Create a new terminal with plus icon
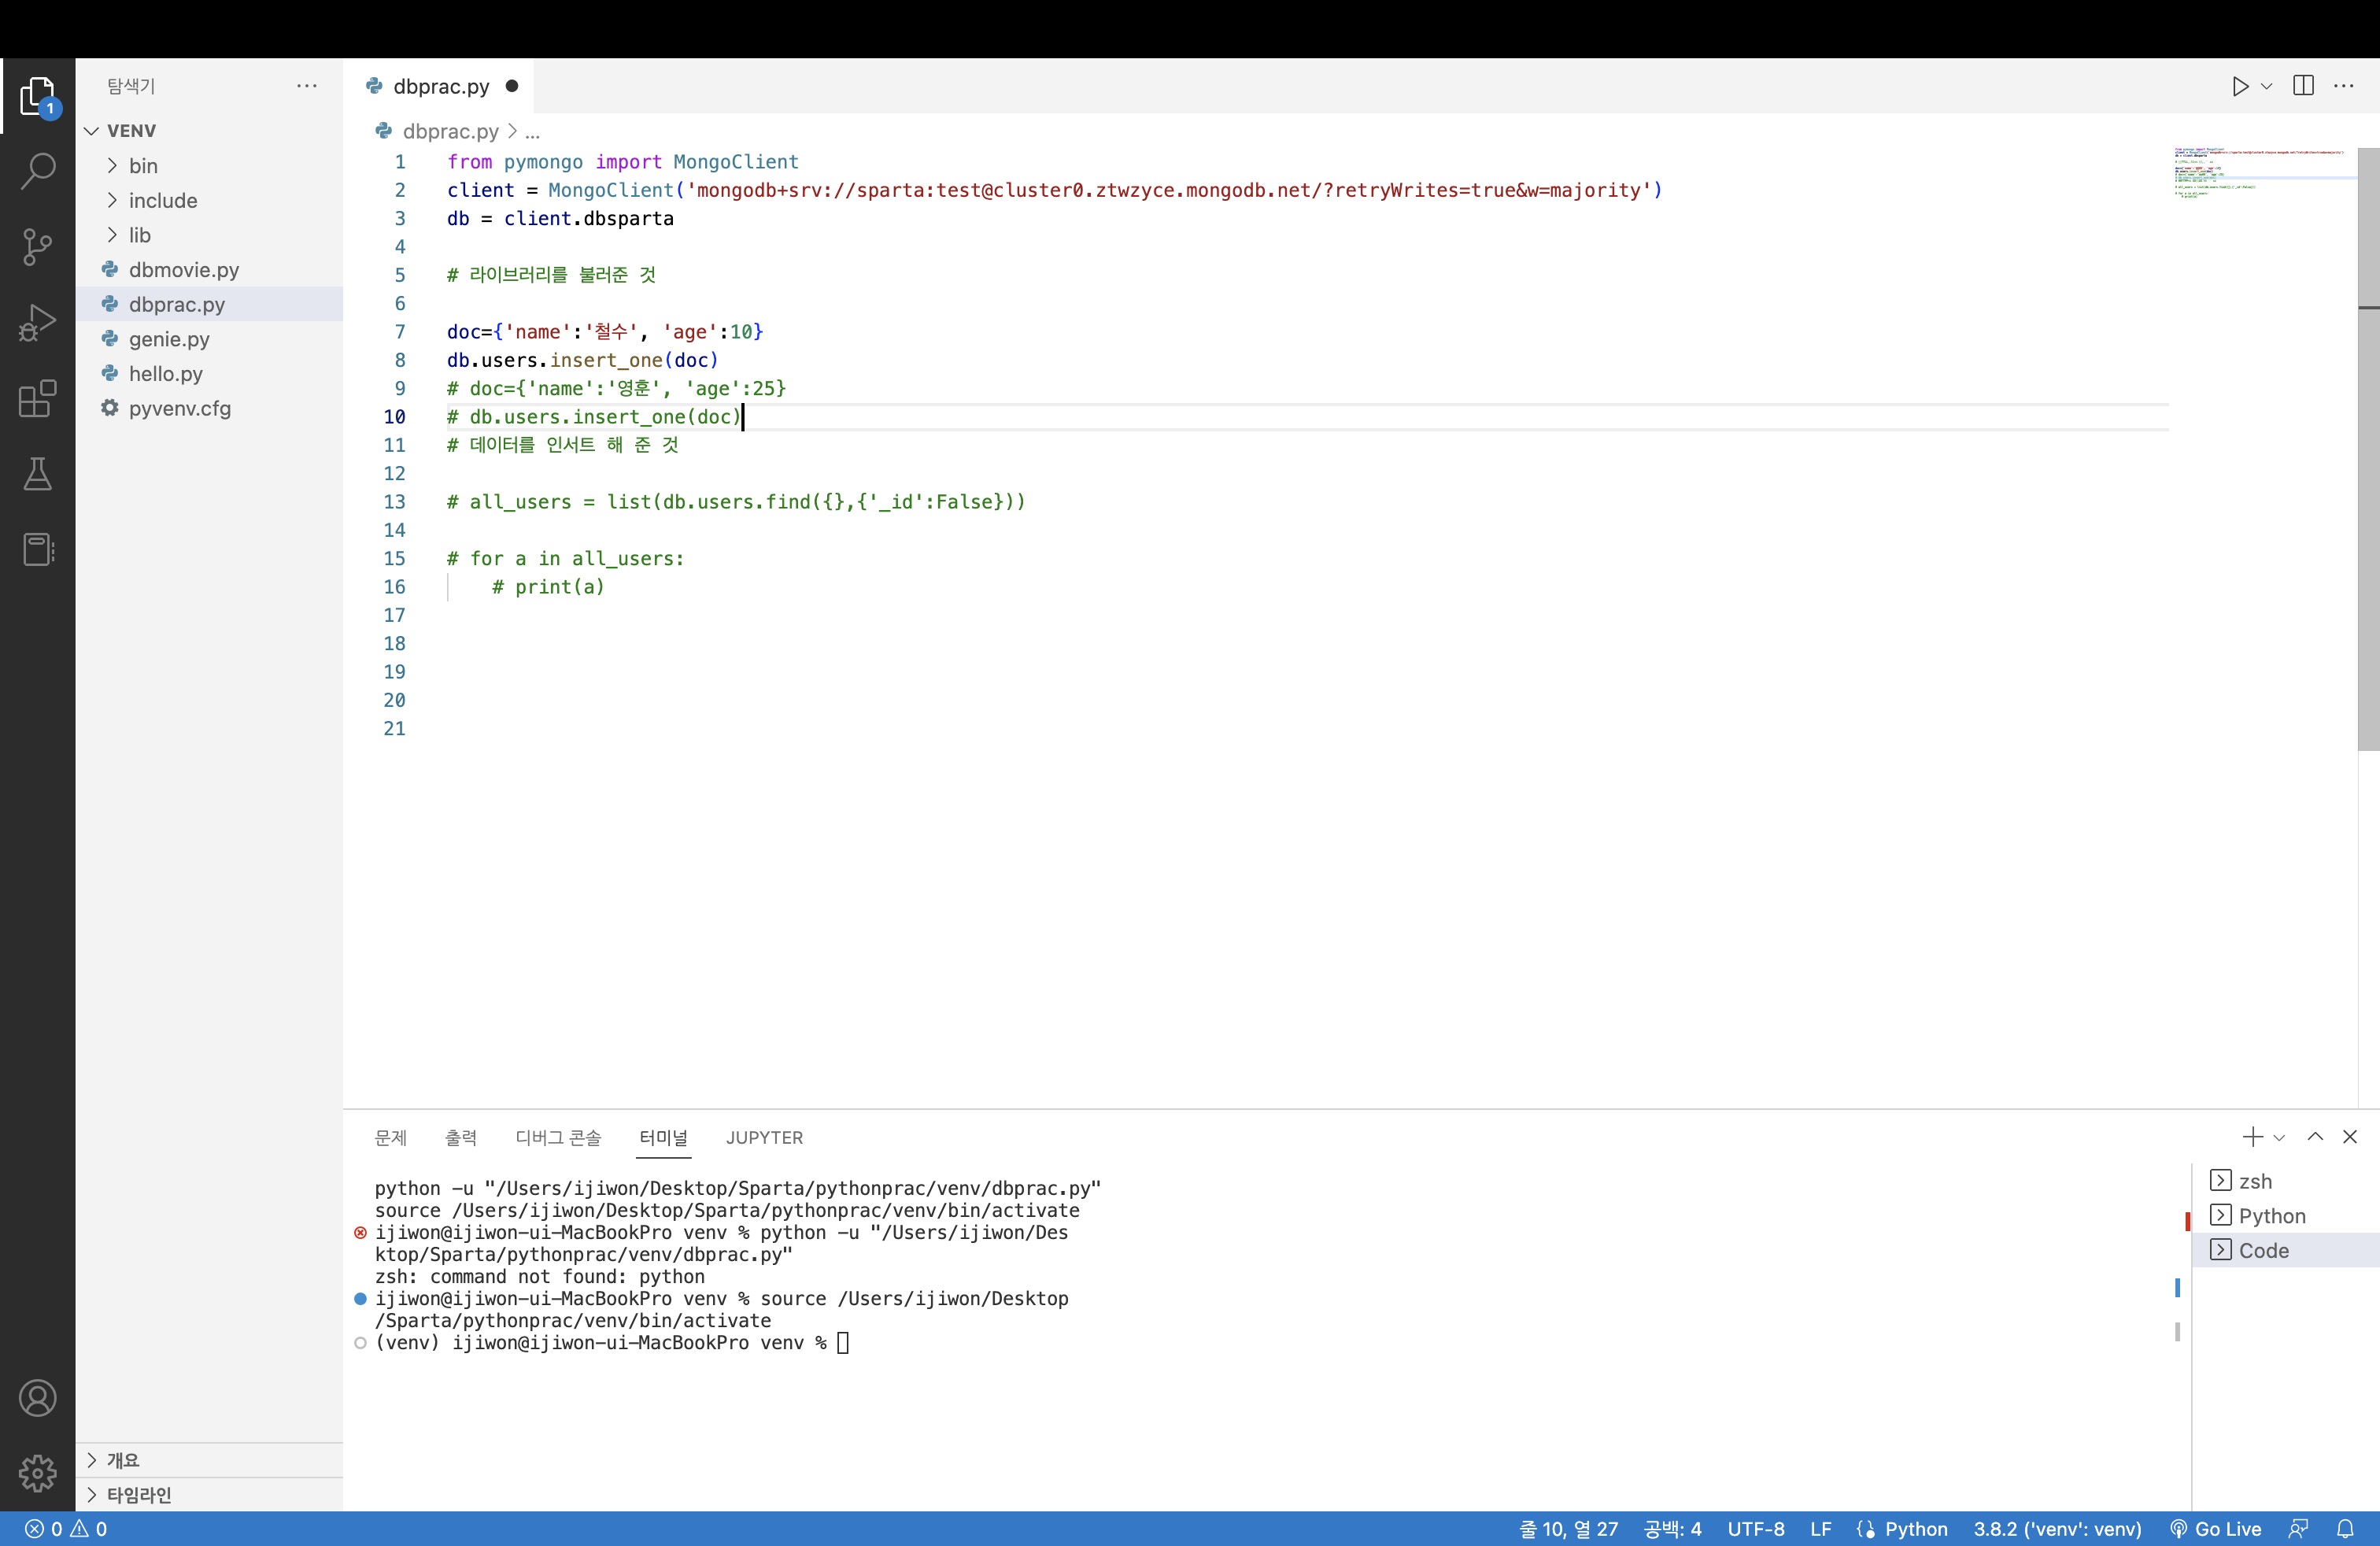This screenshot has height=1546, width=2380. (x=2252, y=1137)
